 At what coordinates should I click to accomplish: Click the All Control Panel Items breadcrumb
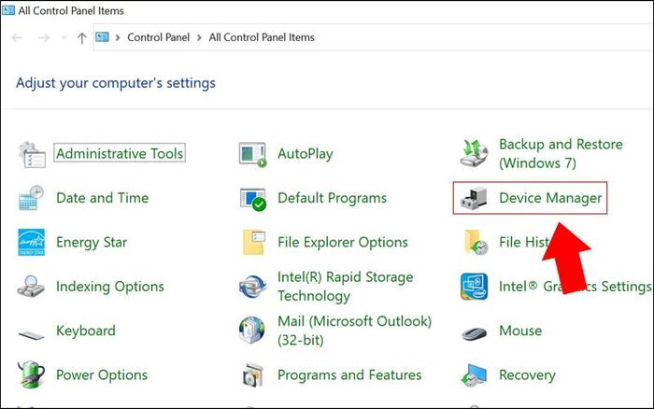click(262, 37)
